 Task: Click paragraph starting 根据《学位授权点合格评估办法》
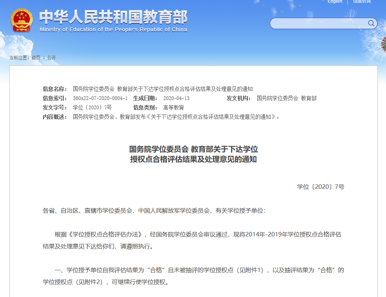[193, 240]
